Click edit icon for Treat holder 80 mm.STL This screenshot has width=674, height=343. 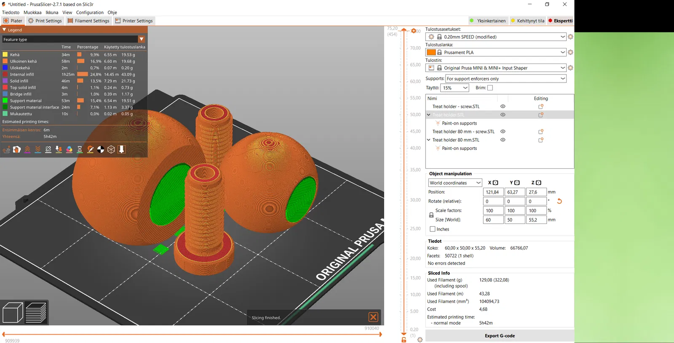(x=541, y=140)
